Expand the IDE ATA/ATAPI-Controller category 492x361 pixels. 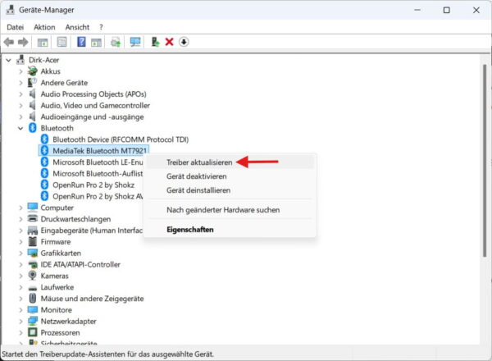click(x=20, y=264)
